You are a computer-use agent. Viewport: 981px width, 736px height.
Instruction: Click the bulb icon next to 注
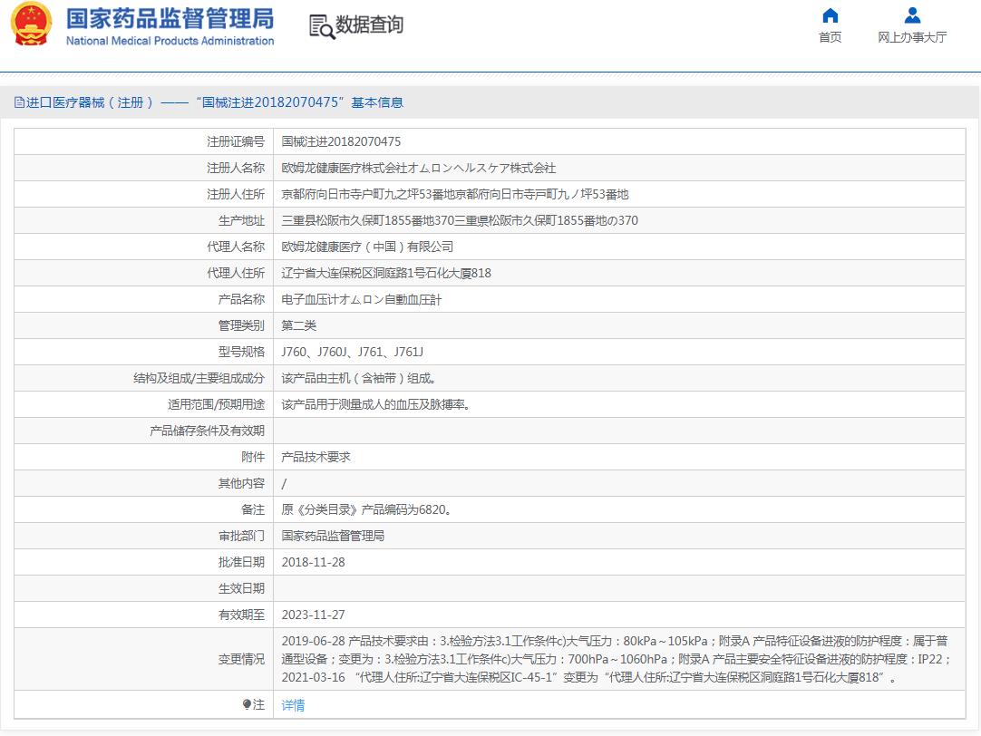(x=248, y=705)
